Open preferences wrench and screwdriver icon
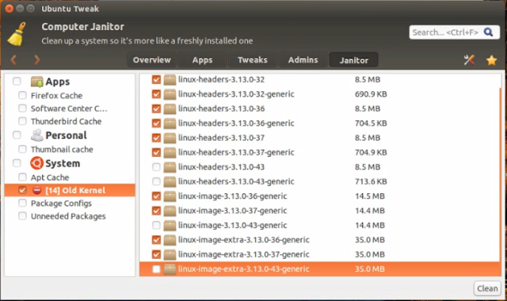 [x=469, y=60]
